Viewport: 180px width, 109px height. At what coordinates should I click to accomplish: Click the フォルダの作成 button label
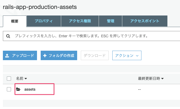61,55
